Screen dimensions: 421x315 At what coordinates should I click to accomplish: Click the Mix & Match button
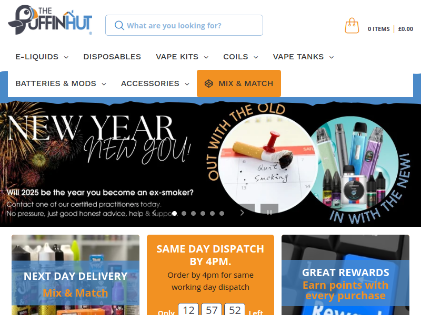point(239,83)
